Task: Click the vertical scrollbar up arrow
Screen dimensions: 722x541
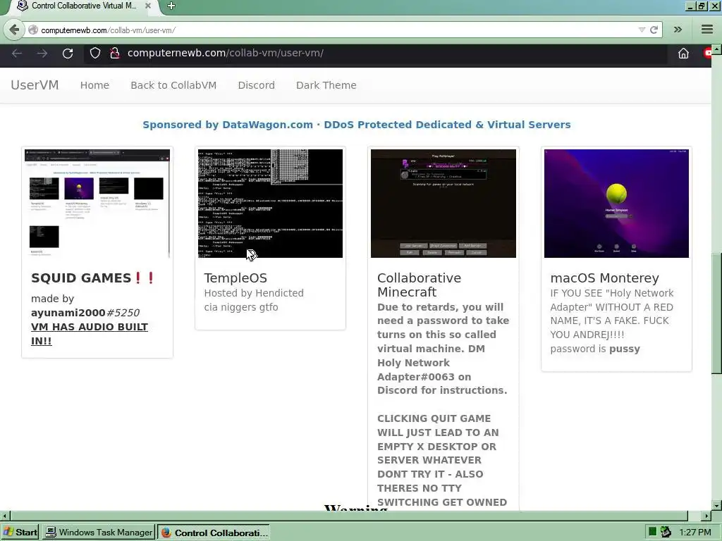Action: pos(716,49)
